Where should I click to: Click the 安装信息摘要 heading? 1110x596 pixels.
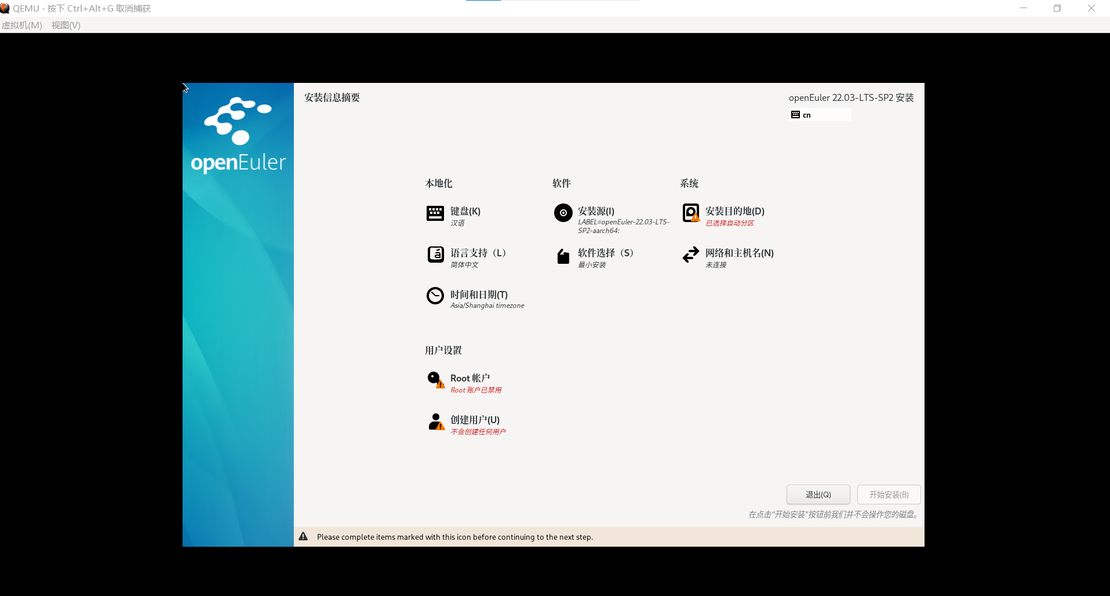[x=332, y=97]
